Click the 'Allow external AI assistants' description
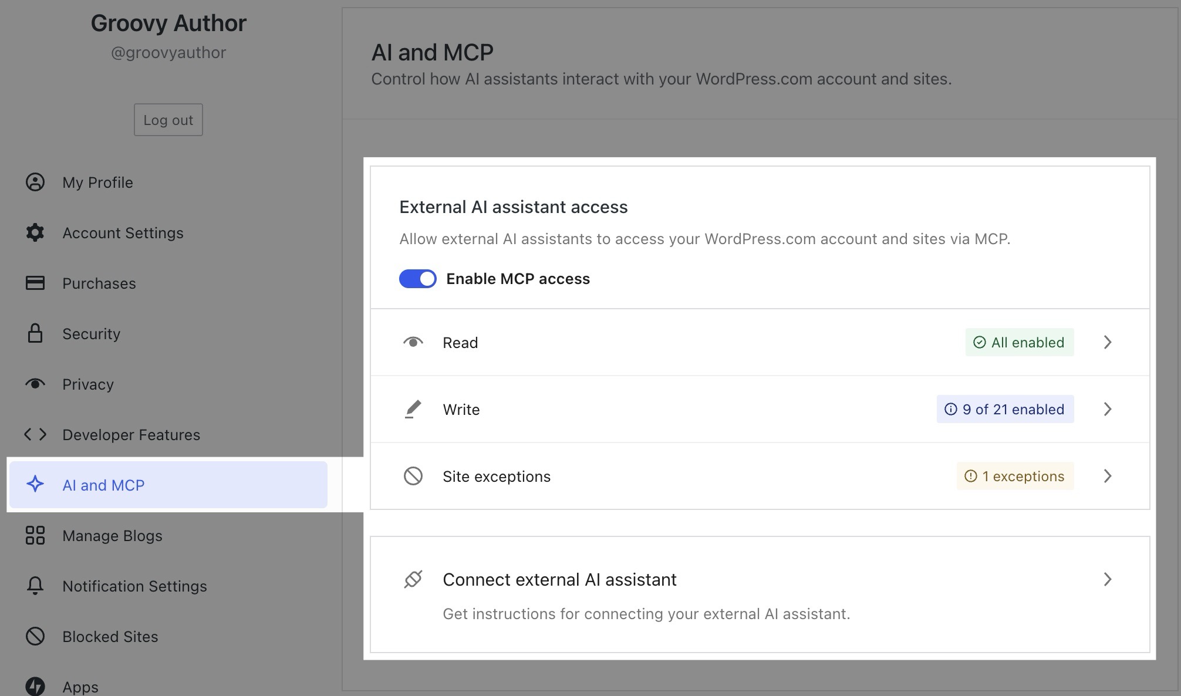 [x=704, y=239]
